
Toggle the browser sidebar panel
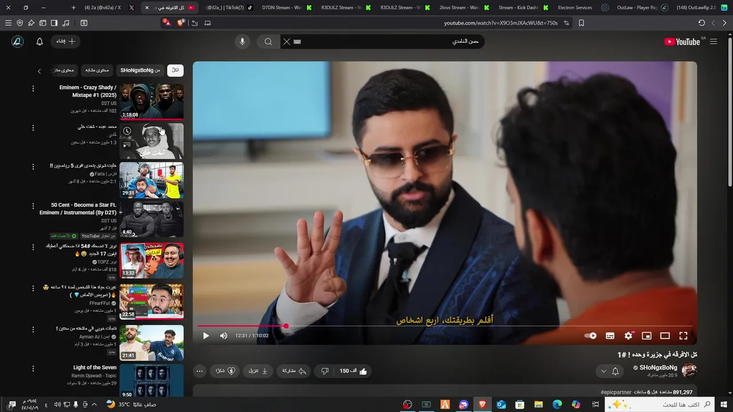coord(54,23)
